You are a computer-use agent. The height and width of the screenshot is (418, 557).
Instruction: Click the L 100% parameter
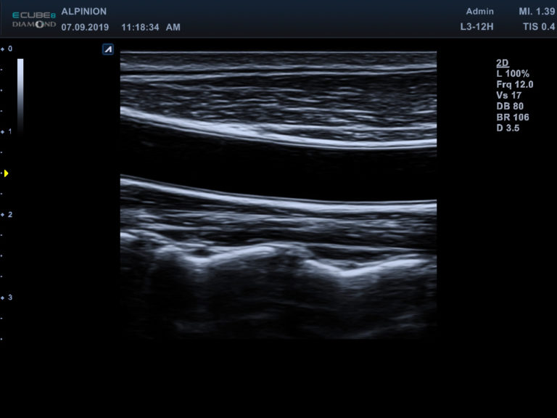[x=512, y=74]
